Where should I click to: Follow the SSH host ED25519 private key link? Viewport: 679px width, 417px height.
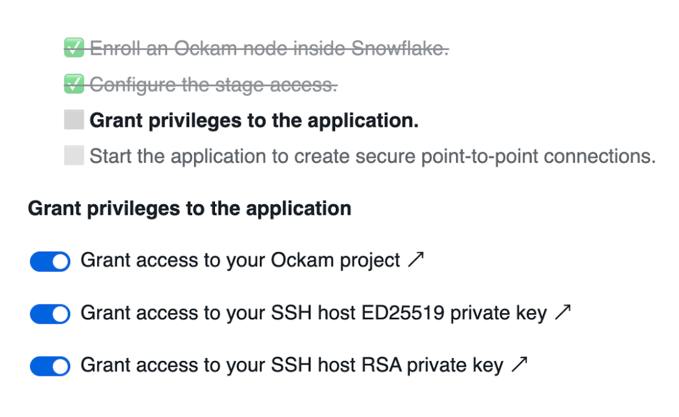click(314, 314)
